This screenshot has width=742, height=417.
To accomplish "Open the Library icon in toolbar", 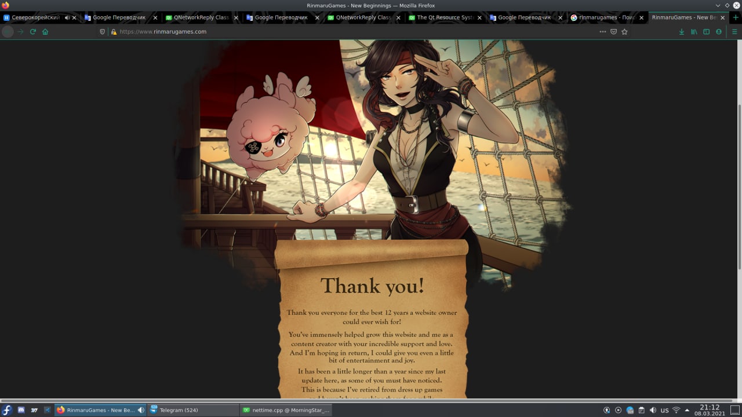I will pos(694,32).
